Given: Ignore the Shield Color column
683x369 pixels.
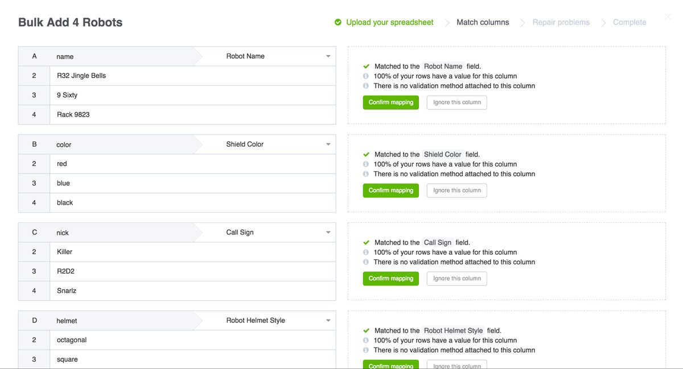Looking at the screenshot, I should point(456,190).
